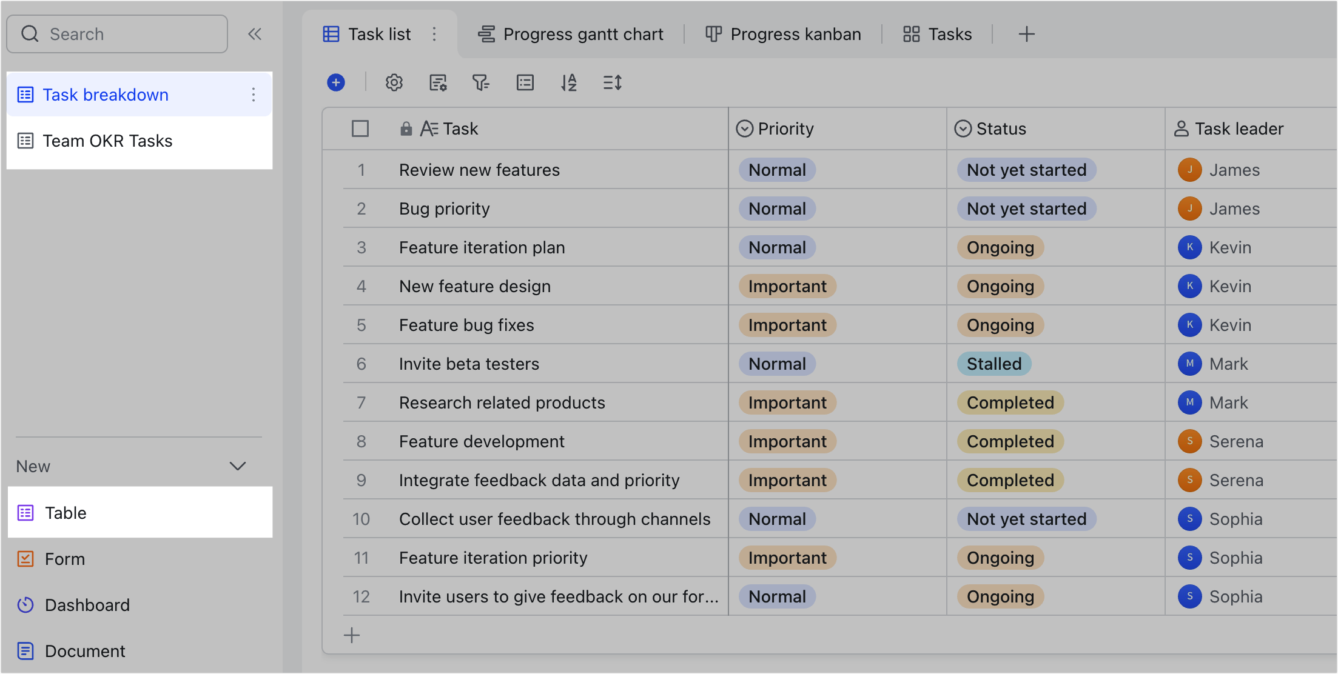Click the field configuration icon
Viewport: 1338px width, 674px height.
point(438,83)
